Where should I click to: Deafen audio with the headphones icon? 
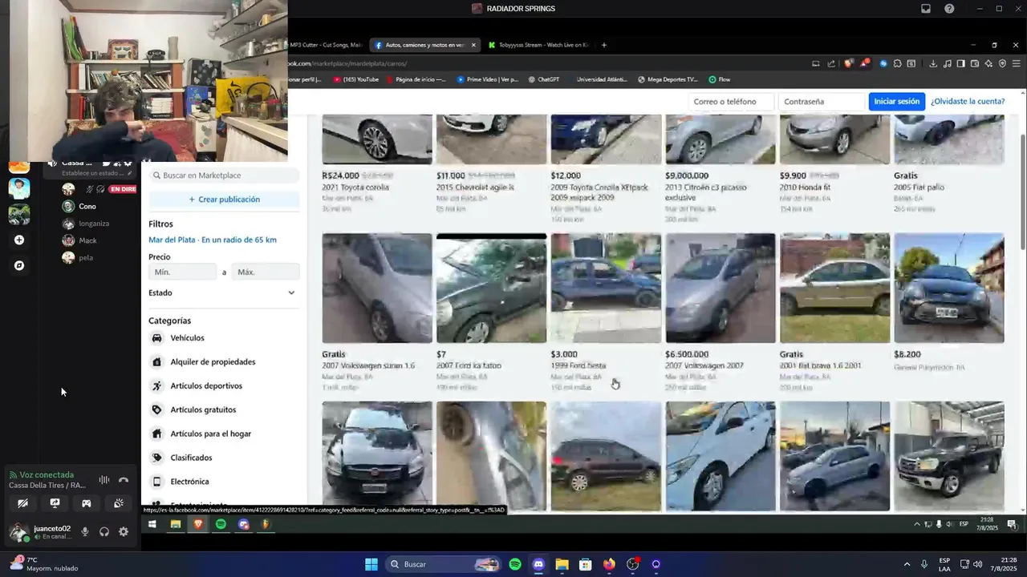click(x=104, y=531)
